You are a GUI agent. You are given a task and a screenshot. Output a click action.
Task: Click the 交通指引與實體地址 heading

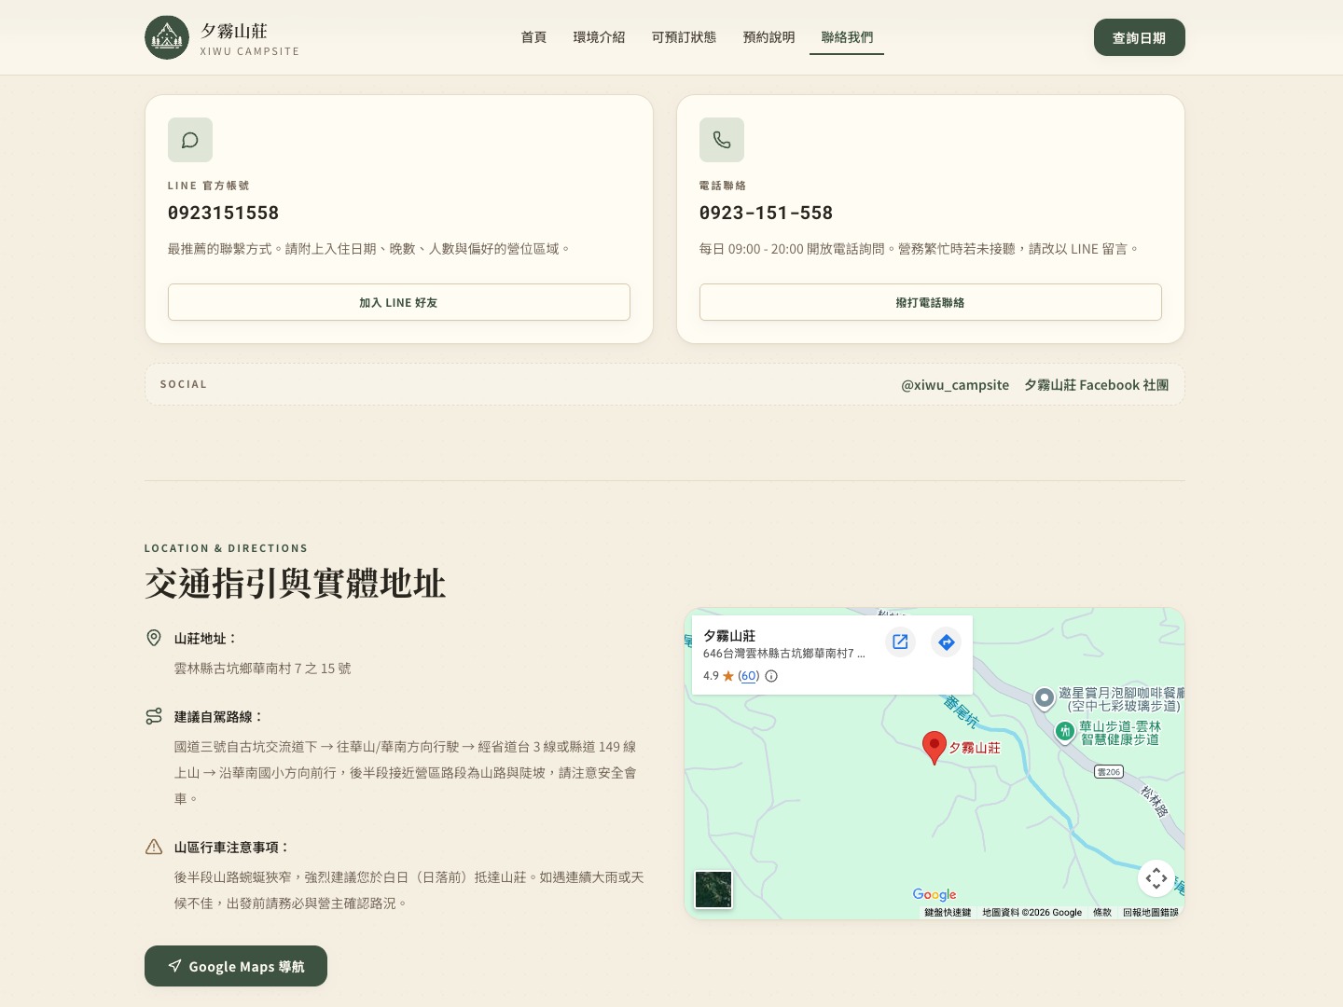coord(295,584)
